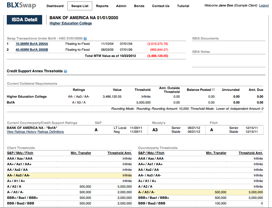The image size is (272, 208).
Task: Click Counterparty Min. Transfer header
Action: [x=216, y=153]
